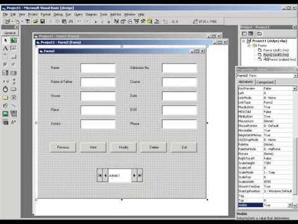Select the Data control tool in the toolbox

click(x=14, y=114)
